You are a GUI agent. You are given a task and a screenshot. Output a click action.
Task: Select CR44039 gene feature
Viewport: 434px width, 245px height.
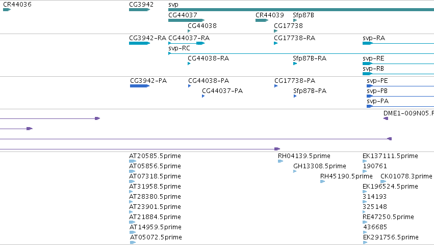click(x=262, y=20)
